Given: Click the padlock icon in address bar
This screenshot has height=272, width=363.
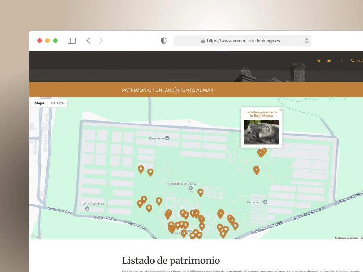Looking at the screenshot, I should (x=203, y=41).
